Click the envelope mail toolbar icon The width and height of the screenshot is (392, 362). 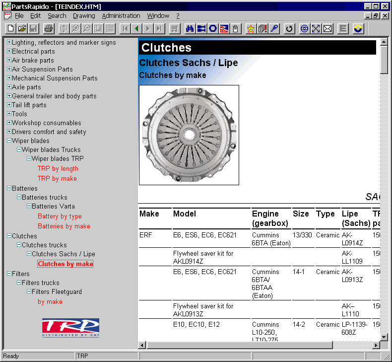pos(327,28)
